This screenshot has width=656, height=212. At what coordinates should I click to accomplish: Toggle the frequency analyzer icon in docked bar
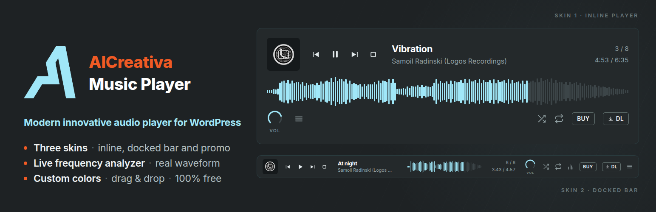pyautogui.click(x=571, y=167)
